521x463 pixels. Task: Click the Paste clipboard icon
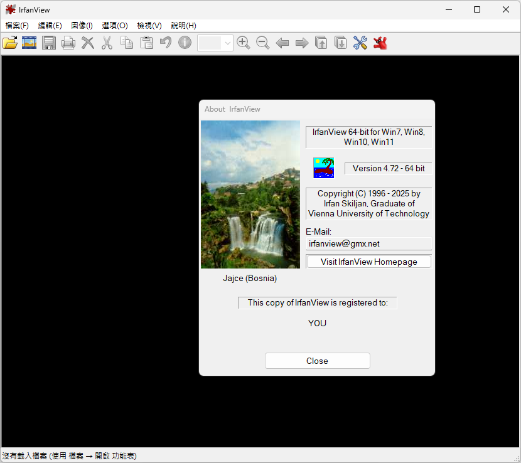pyautogui.click(x=146, y=43)
